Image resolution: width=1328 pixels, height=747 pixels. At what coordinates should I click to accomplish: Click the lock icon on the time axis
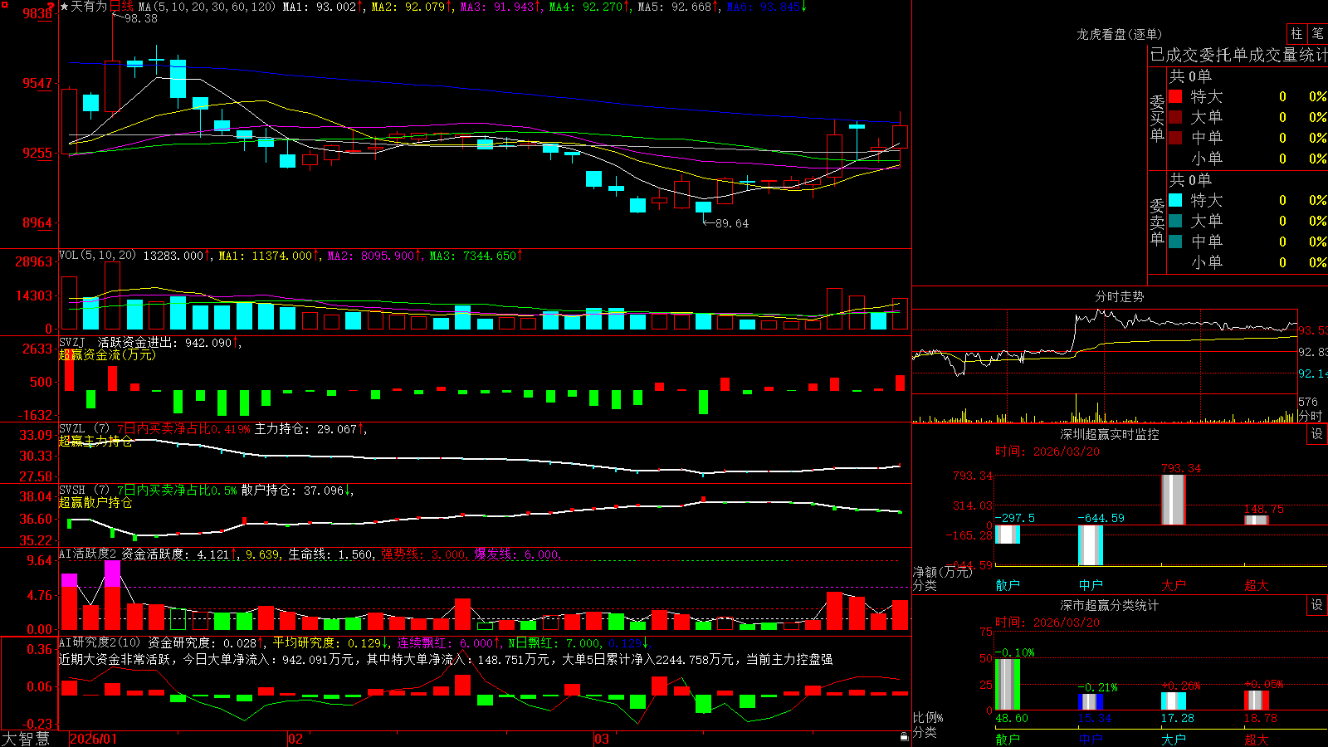click(x=904, y=736)
